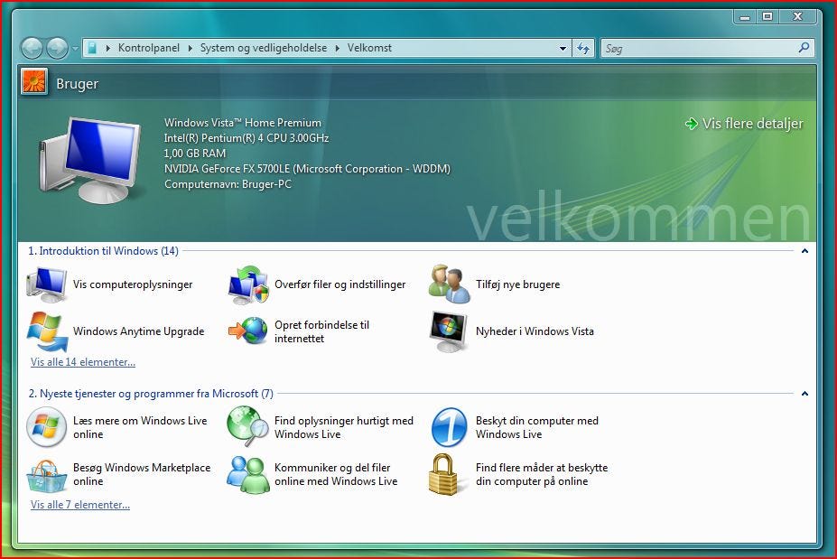Click the magnifier icon in the search box

click(x=804, y=48)
